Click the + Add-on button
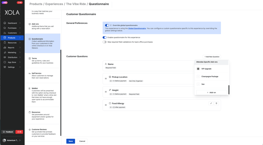Screen dimensions: 263x145 211,92
